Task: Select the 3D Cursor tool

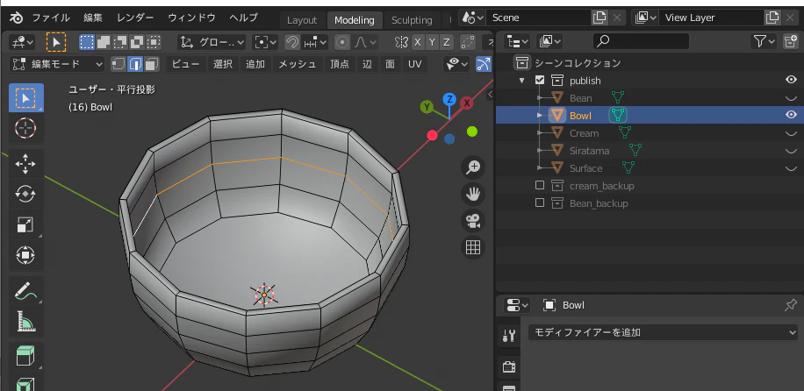Action: point(25,128)
